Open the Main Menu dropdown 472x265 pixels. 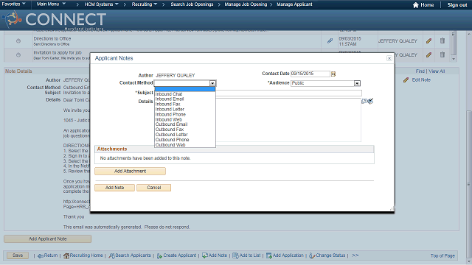pyautogui.click(x=51, y=4)
